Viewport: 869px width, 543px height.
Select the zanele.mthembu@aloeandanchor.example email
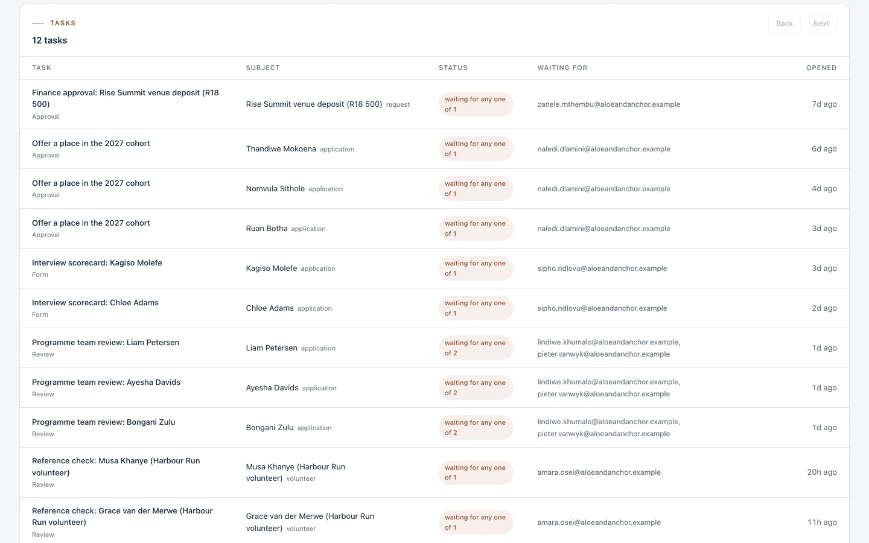tap(609, 104)
